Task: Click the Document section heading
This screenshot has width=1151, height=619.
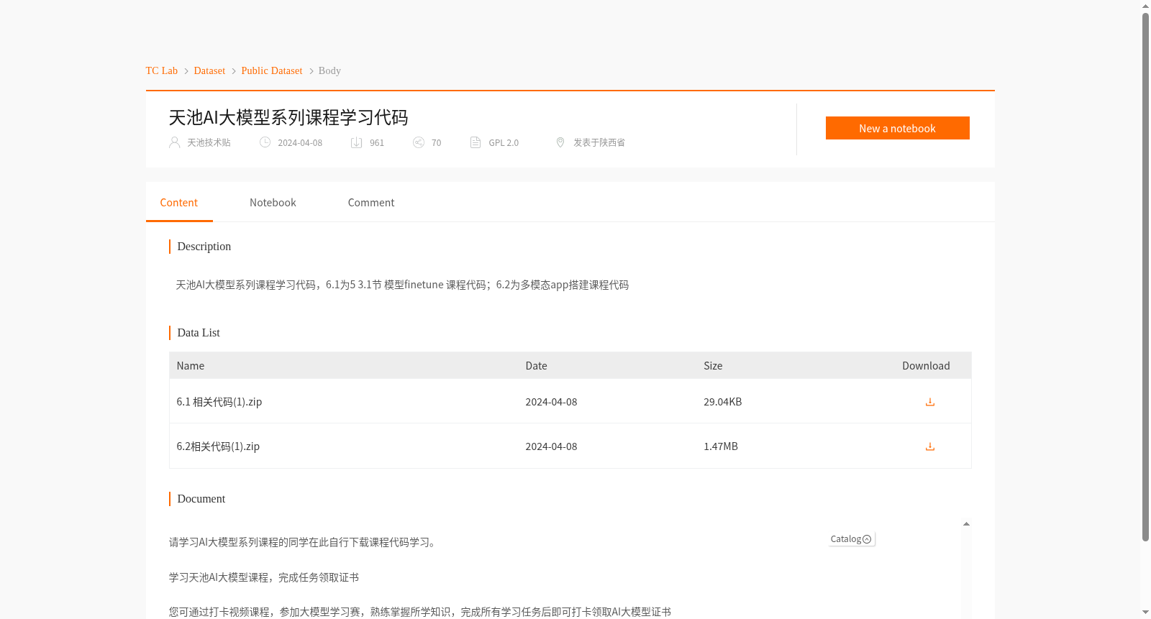Action: tap(201, 499)
